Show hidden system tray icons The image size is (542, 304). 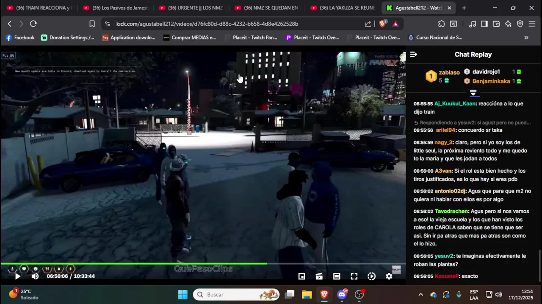[x=420, y=295]
